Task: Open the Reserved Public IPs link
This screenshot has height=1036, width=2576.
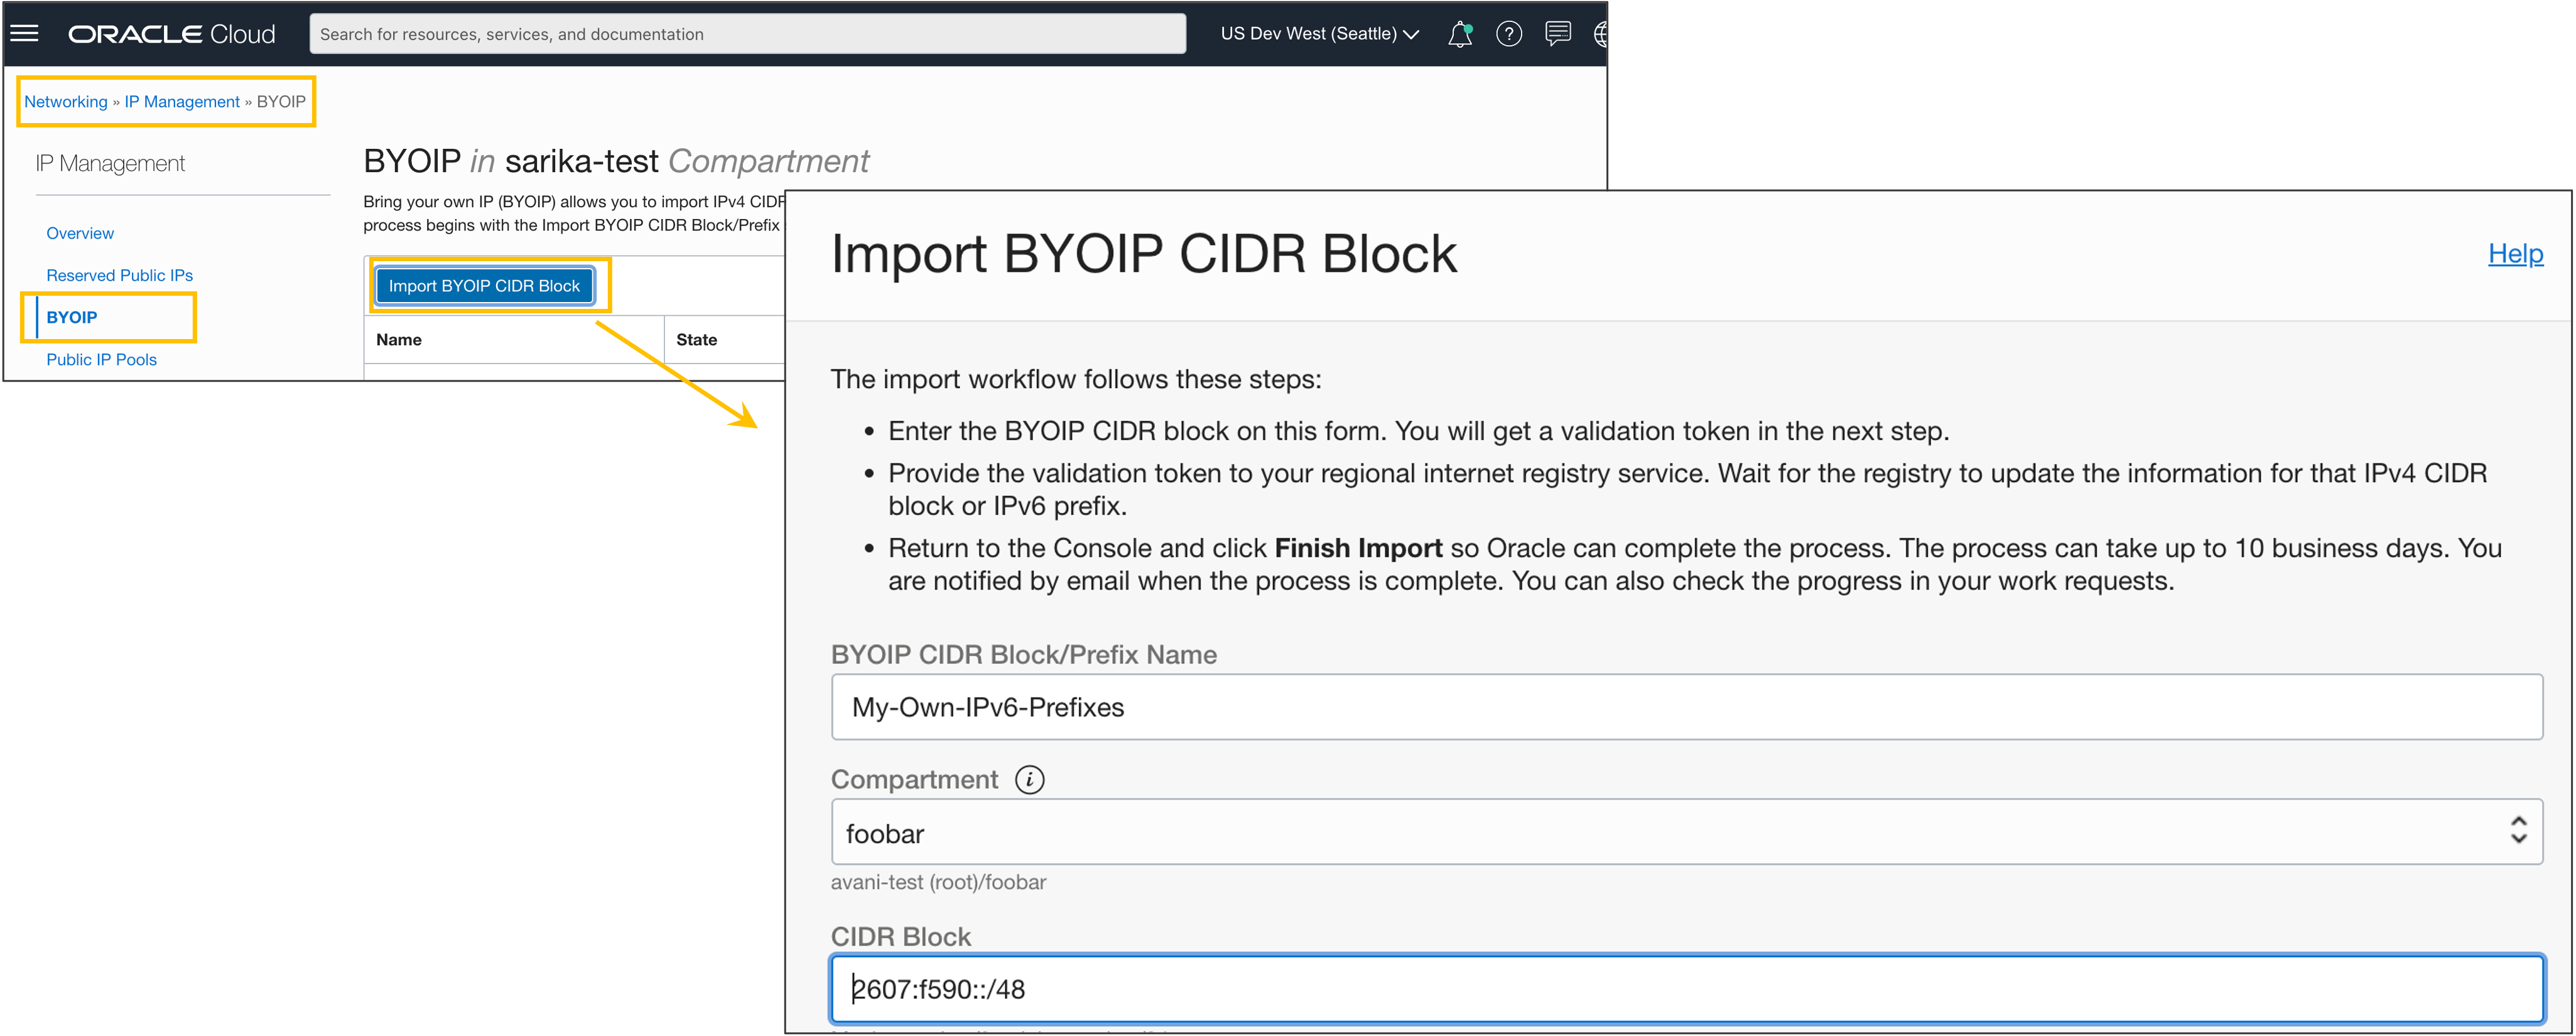Action: 119,274
